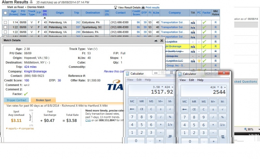Click the M+ key in right Calculator
The image size is (260, 159).
click(x=213, y=102)
